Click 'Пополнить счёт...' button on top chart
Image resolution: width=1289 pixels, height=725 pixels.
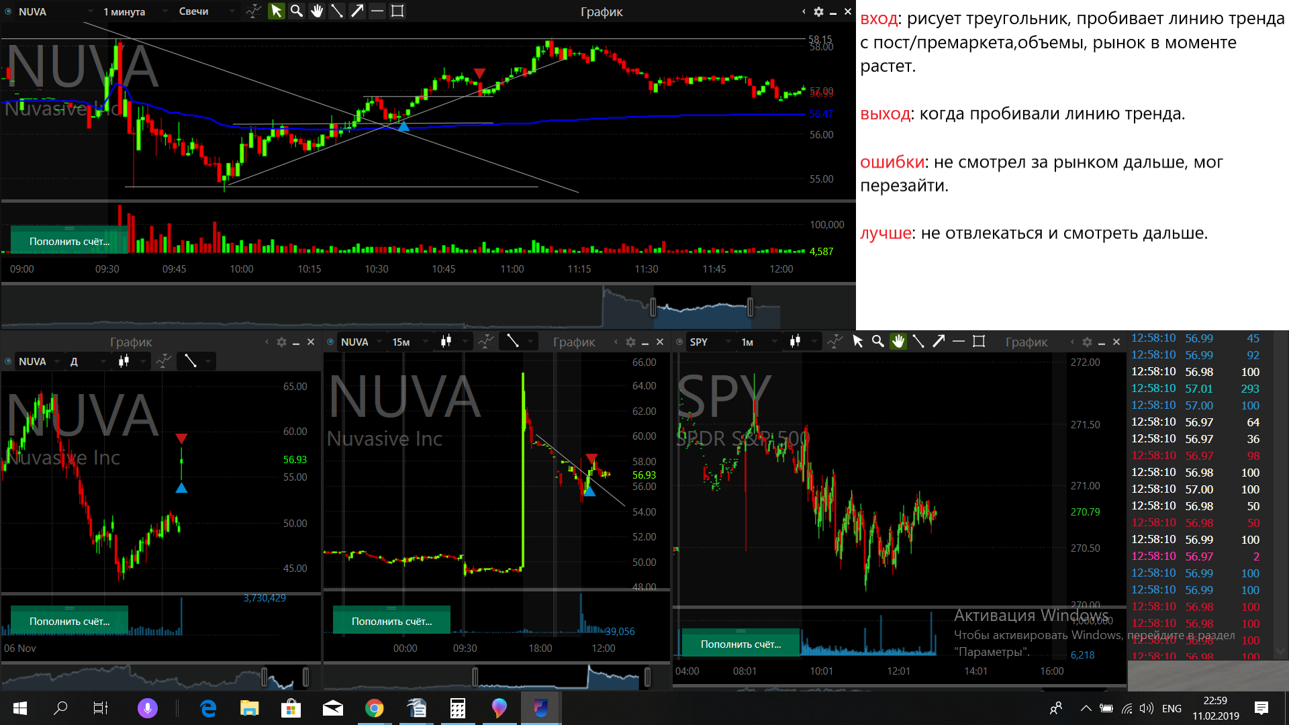point(69,241)
